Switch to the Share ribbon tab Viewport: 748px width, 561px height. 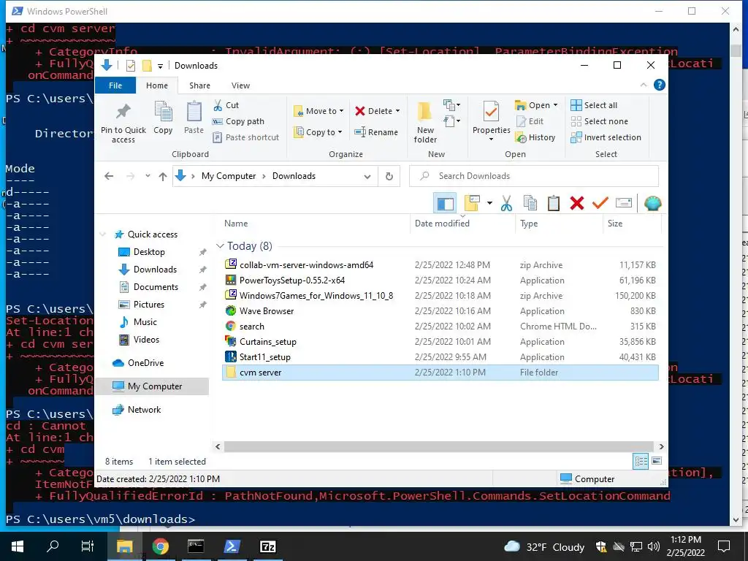199,85
